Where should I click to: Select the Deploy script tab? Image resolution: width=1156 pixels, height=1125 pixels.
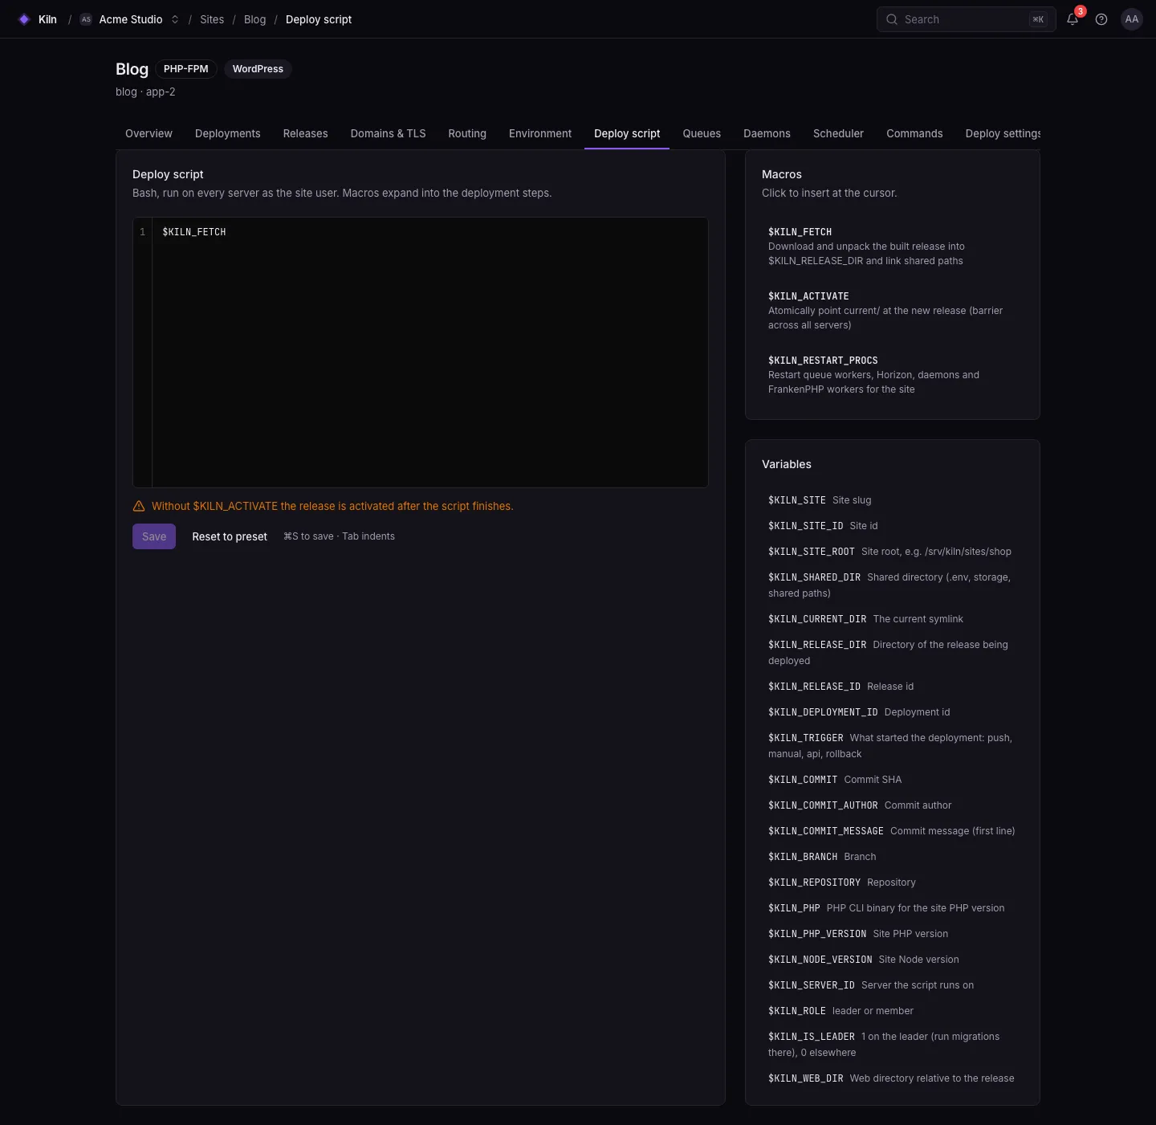pyautogui.click(x=627, y=133)
